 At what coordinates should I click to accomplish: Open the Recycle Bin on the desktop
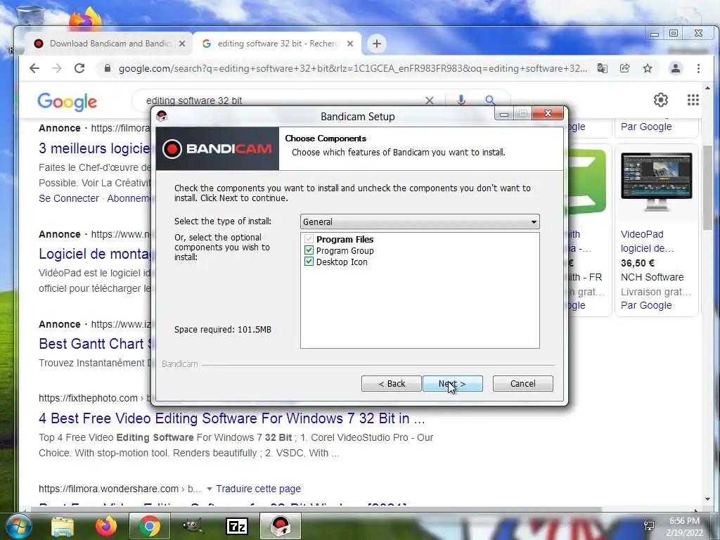[30, 15]
